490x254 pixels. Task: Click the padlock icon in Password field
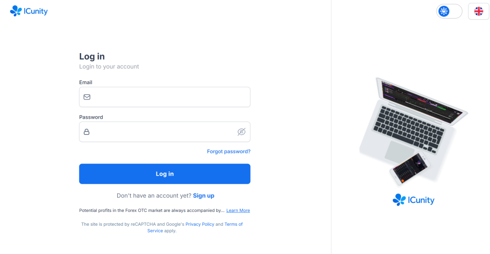point(87,132)
